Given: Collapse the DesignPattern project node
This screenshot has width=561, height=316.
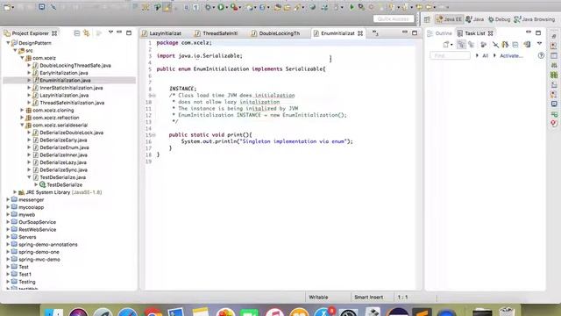Looking at the screenshot, I should [8, 43].
